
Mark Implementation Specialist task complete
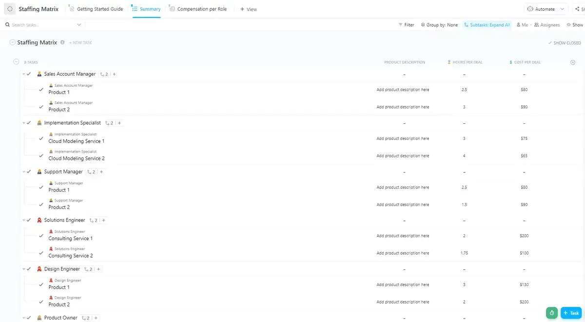pos(29,123)
